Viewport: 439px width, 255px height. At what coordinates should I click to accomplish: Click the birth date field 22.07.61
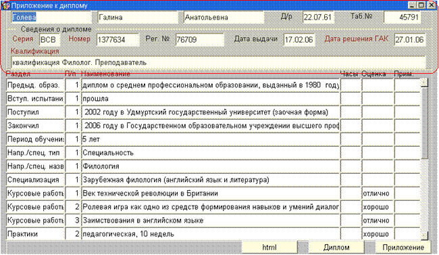pos(318,18)
